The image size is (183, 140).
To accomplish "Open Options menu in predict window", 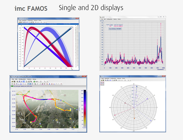I will (x=115, y=19).
